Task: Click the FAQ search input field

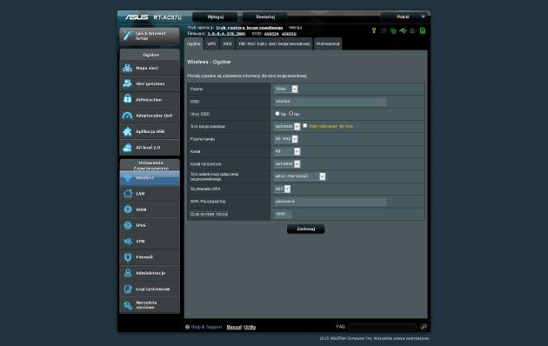Action: (x=383, y=327)
